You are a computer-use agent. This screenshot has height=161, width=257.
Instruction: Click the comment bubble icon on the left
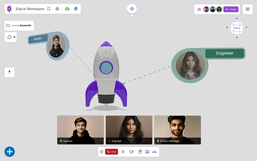tap(9, 37)
